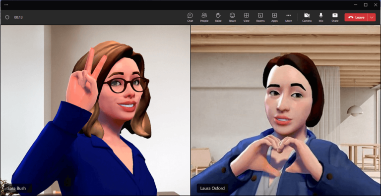Click the Sara Bush name label

[x=16, y=188]
